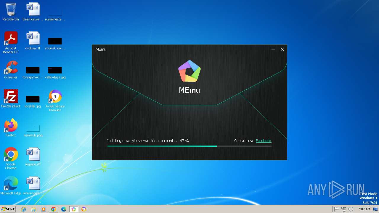This screenshot has height=213, width=379.
Task: Launch the CCleaner shortcut
Action: click(x=11, y=70)
